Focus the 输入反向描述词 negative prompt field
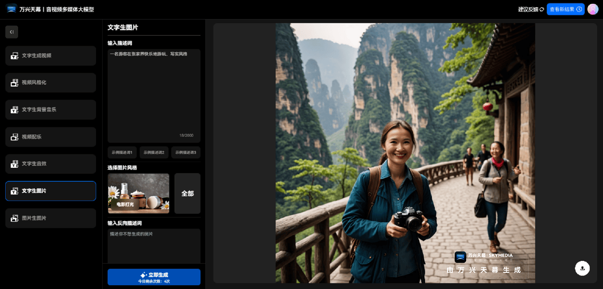Viewport: 603px width, 289px height. coord(154,246)
